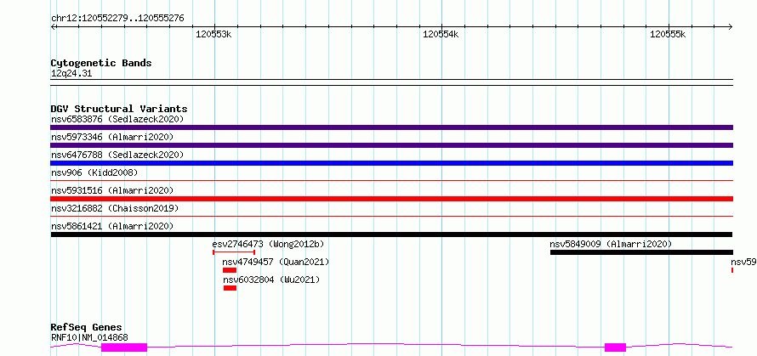This screenshot has height=356, width=757.
Task: Open the nsv5973346 (Almarri2020) variant label
Action: tap(112, 137)
